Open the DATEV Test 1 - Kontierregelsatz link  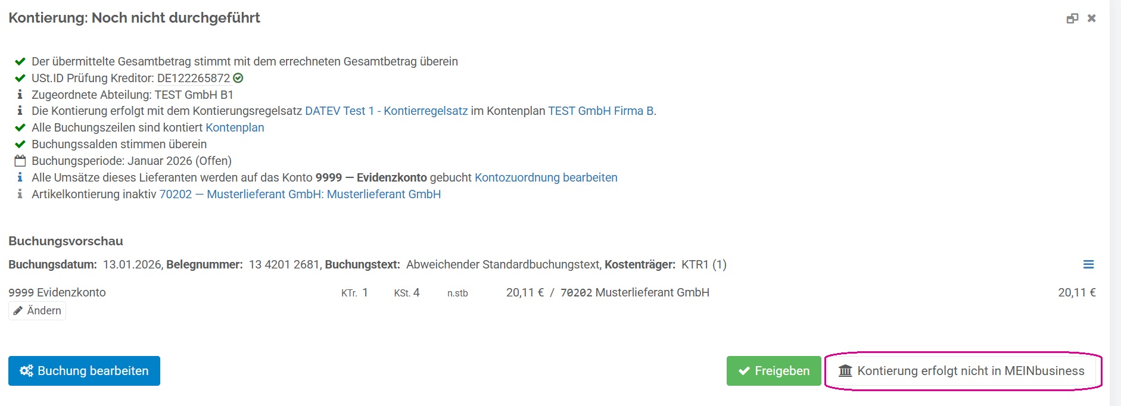(386, 111)
